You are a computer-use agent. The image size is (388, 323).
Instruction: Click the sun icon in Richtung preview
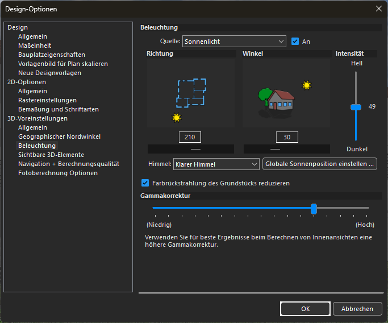177,118
